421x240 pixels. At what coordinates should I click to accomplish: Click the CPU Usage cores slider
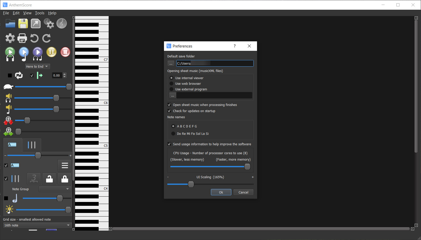click(210, 167)
